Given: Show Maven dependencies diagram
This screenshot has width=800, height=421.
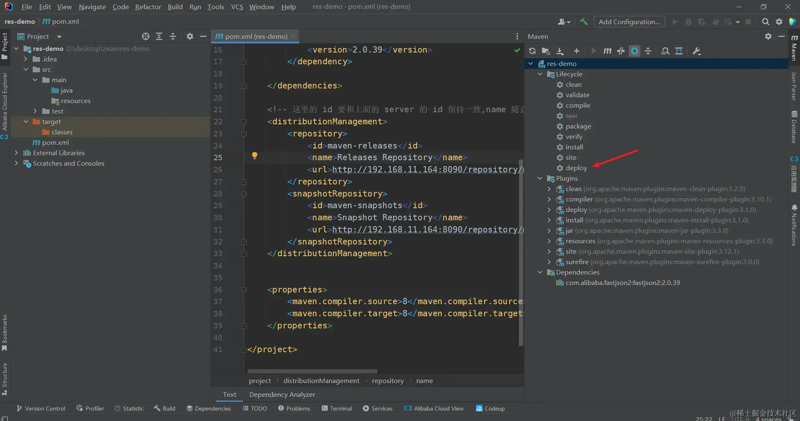Looking at the screenshot, I should coord(679,51).
